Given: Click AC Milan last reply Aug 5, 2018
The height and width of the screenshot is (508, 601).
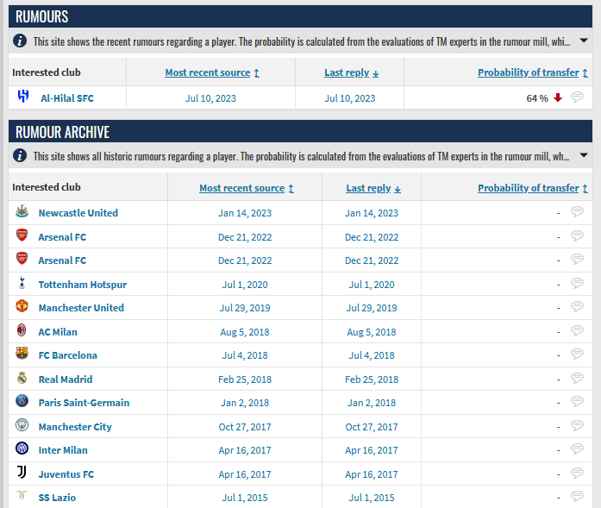Looking at the screenshot, I should coord(372,332).
